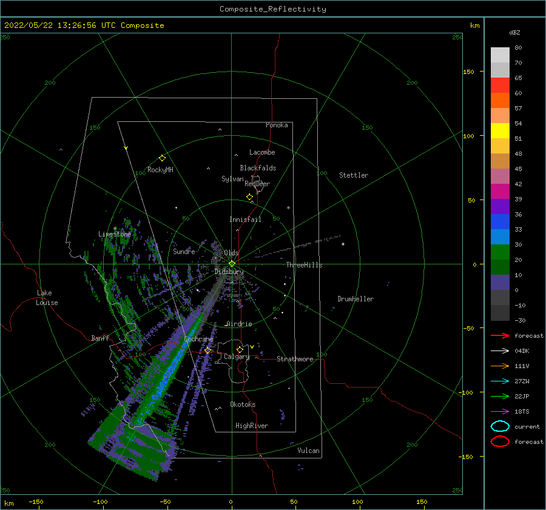The image size is (546, 510).
Task: Click the Sundre label
Action: tap(184, 251)
